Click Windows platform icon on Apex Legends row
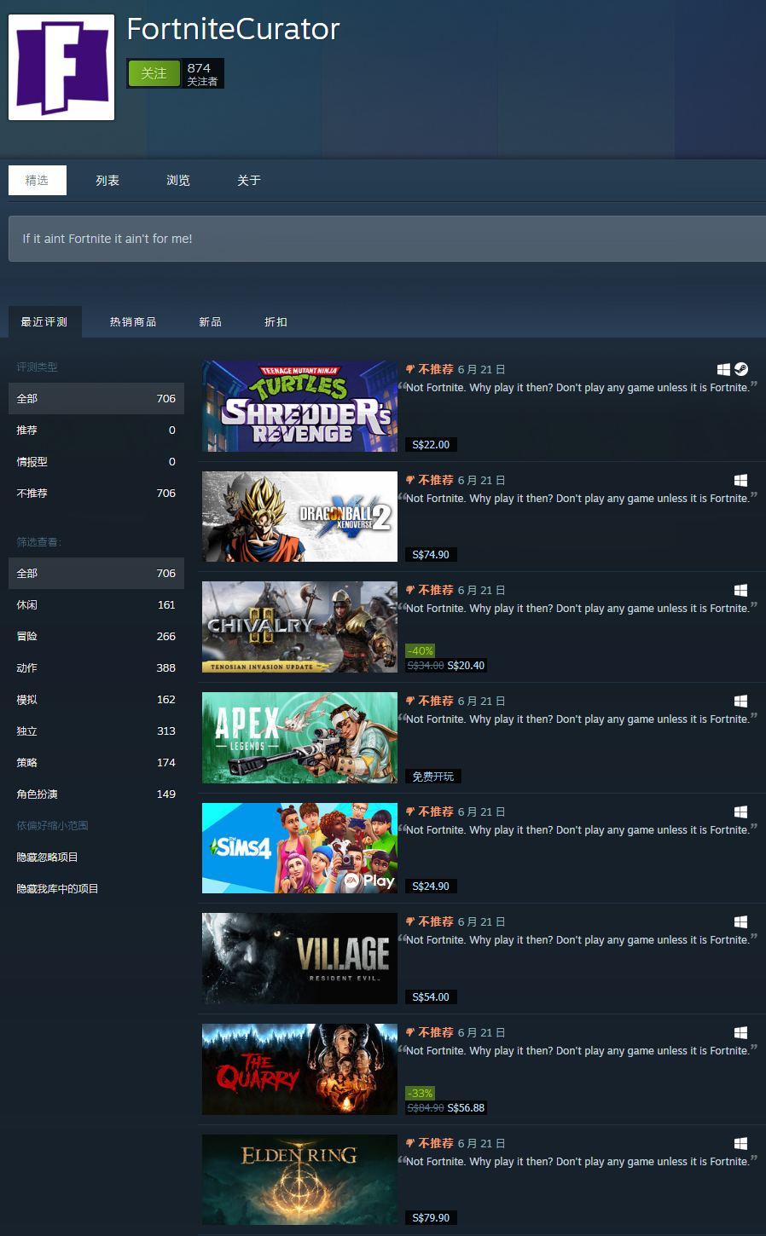Screen dimensions: 766x1236 (740, 701)
